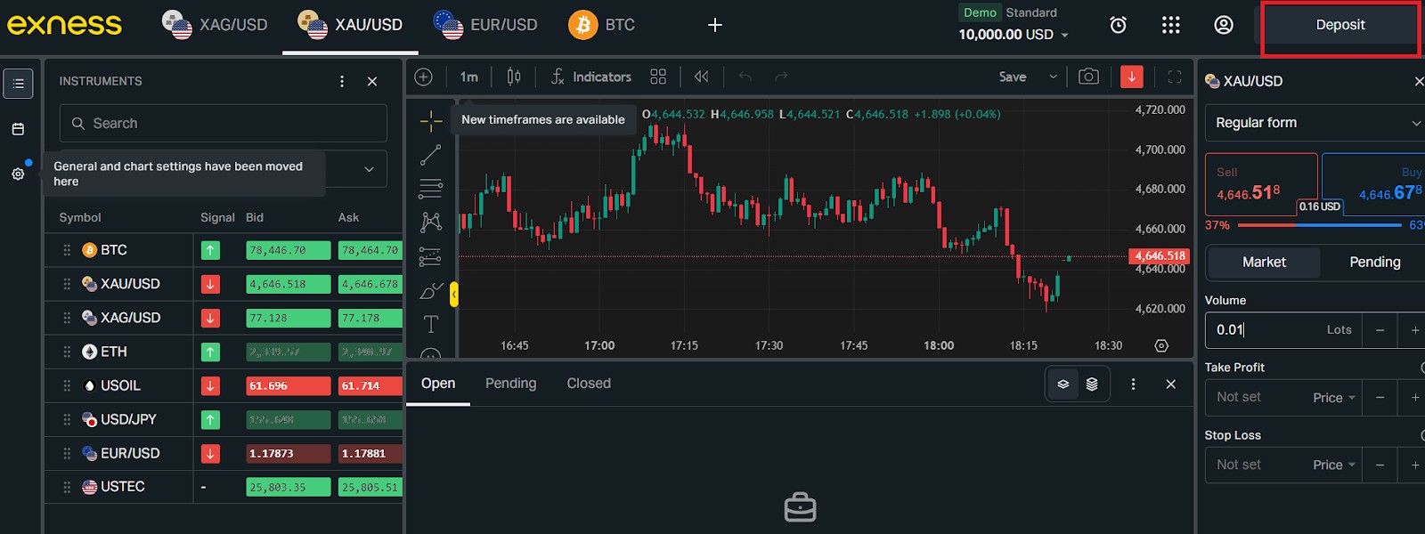Screen dimensions: 1425x534
Task: Expand the instruments category dropdown chevron
Action: click(x=370, y=169)
